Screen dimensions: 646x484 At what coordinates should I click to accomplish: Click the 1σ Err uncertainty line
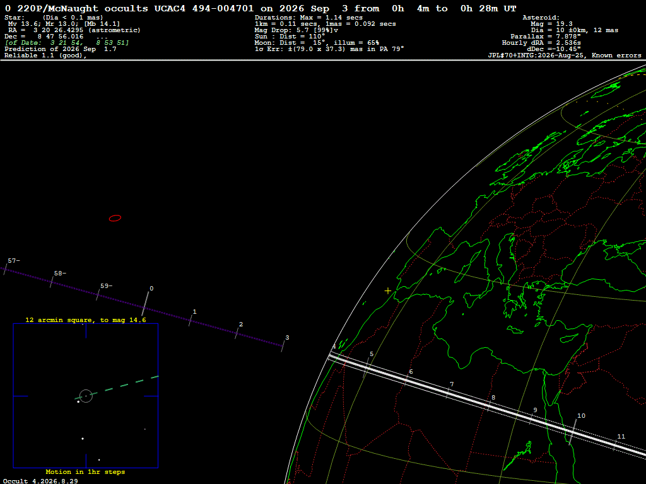(329, 49)
